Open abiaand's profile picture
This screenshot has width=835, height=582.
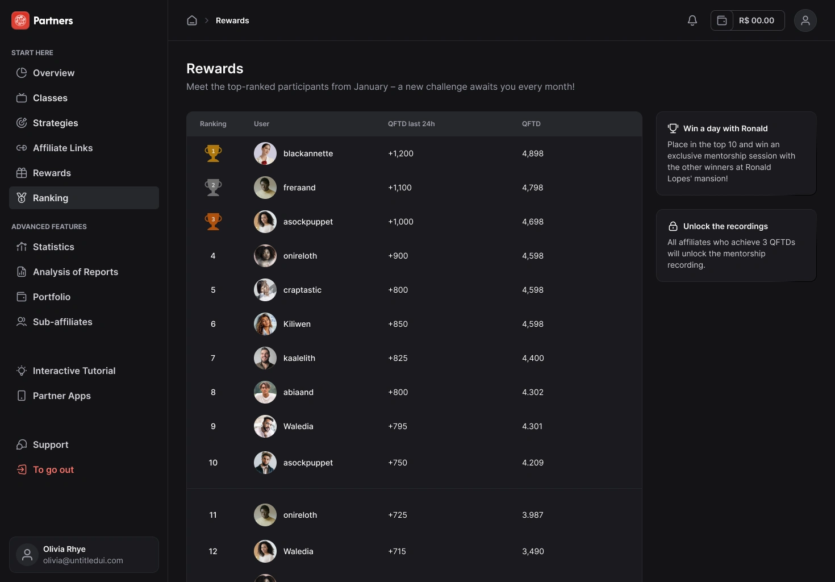[265, 392]
